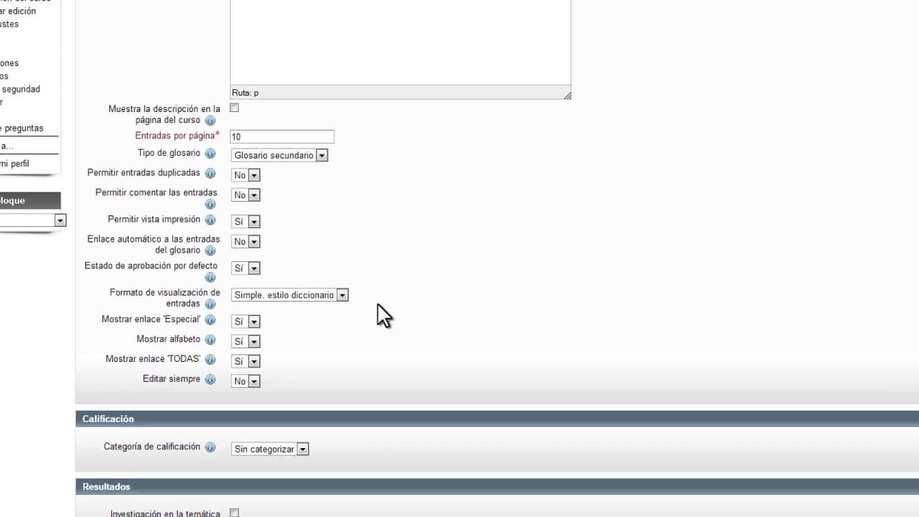Open the 'edición' sidebar link
The height and width of the screenshot is (517, 919).
point(18,11)
